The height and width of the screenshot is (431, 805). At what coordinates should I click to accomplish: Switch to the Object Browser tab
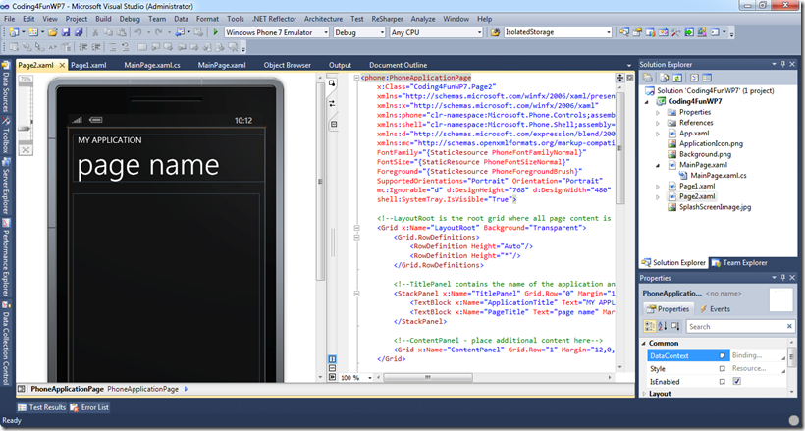coord(288,65)
